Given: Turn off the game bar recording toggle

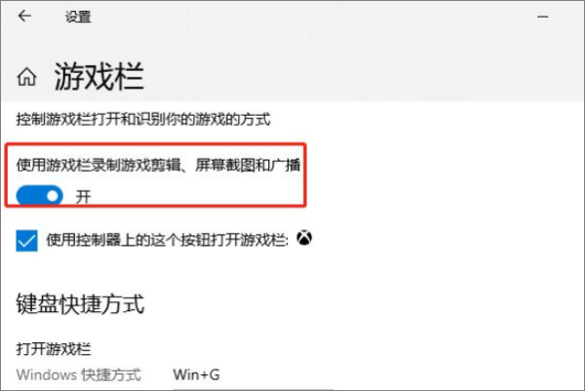Looking at the screenshot, I should 40,196.
